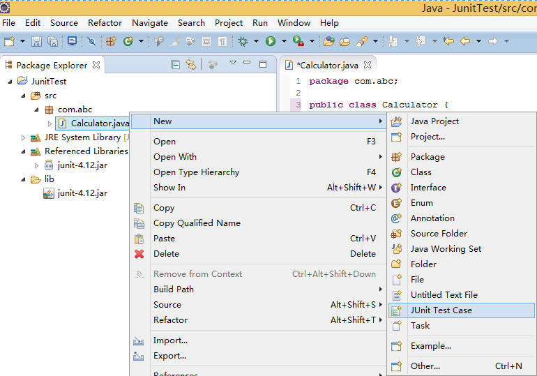The width and height of the screenshot is (537, 376).
Task: Open the New wizard dropdown arrow
Action: (x=22, y=41)
